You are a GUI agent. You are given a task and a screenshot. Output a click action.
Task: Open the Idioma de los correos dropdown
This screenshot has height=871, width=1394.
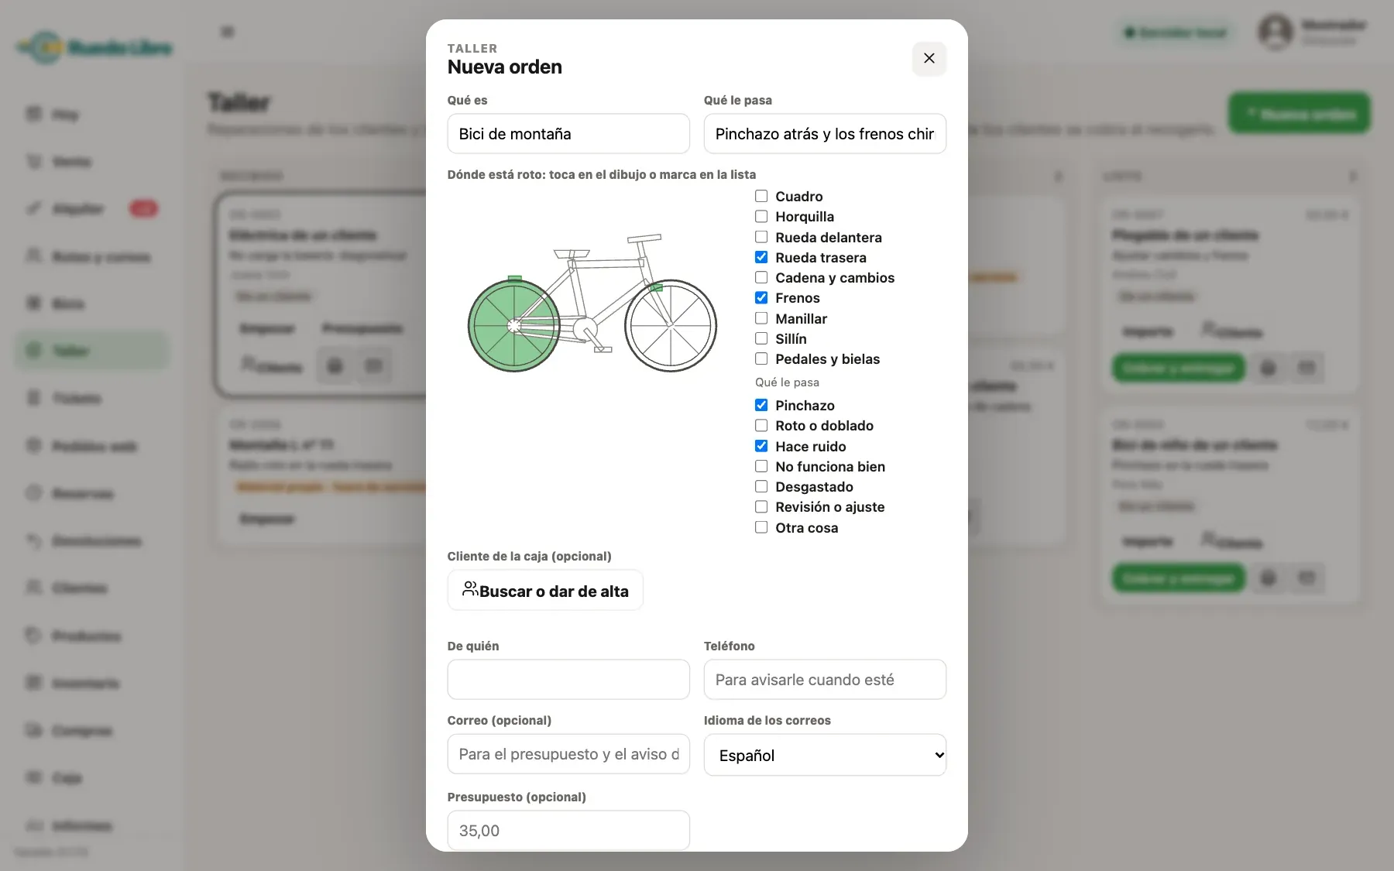pos(825,755)
